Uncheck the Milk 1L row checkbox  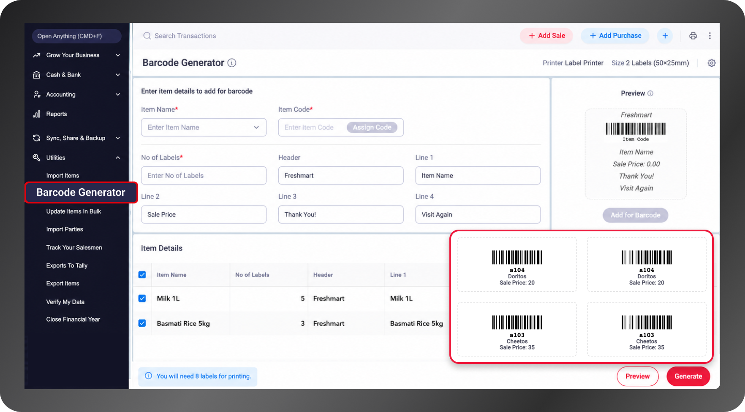coord(142,298)
